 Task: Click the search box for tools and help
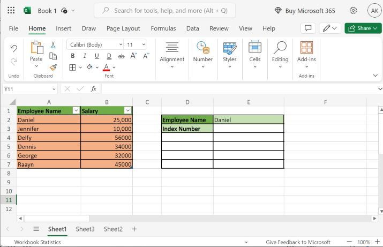[x=165, y=11]
